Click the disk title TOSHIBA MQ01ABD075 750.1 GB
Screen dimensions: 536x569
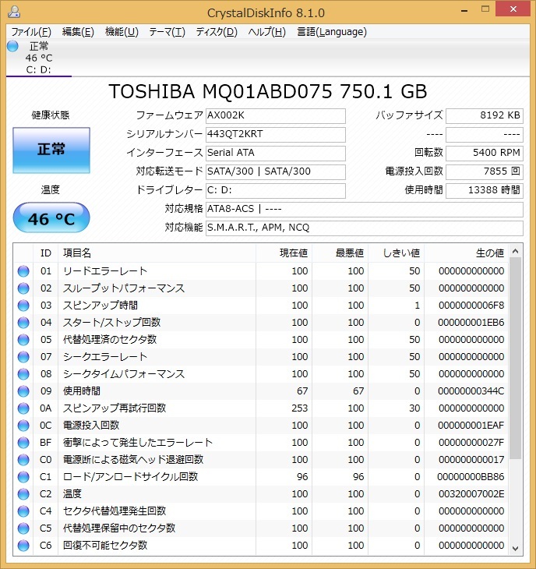(x=268, y=91)
